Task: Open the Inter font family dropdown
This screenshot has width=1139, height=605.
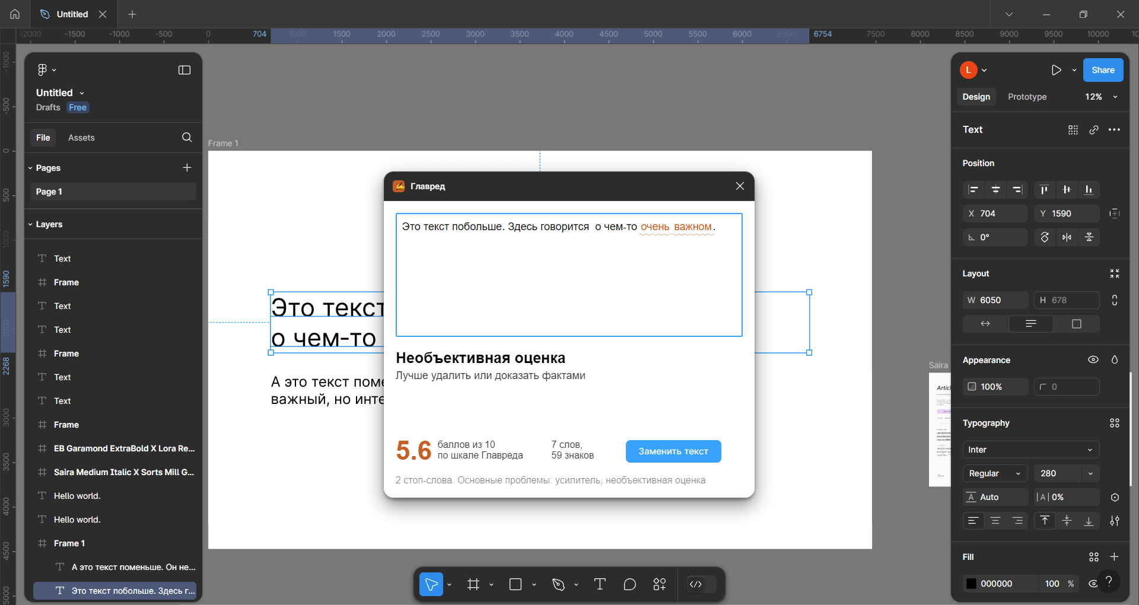Action: pyautogui.click(x=1031, y=450)
